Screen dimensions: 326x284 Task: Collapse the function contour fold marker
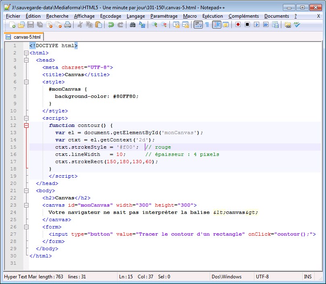27,125
